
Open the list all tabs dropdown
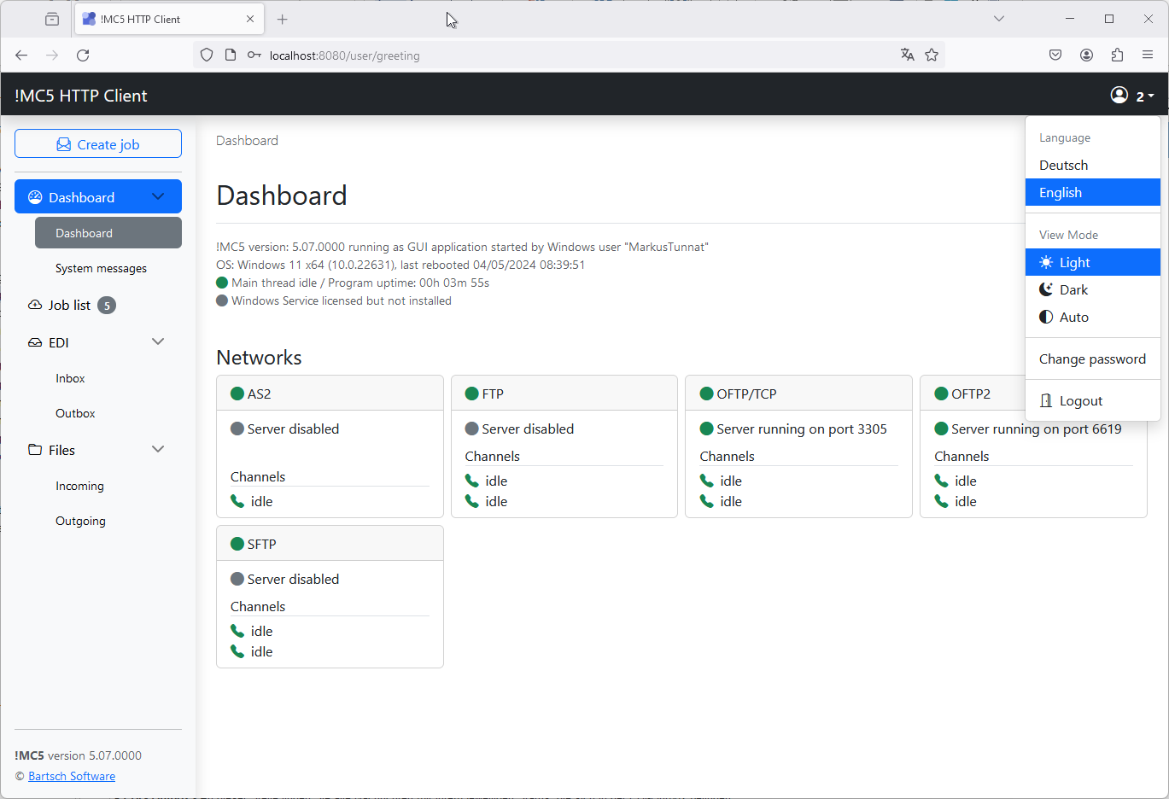(998, 19)
